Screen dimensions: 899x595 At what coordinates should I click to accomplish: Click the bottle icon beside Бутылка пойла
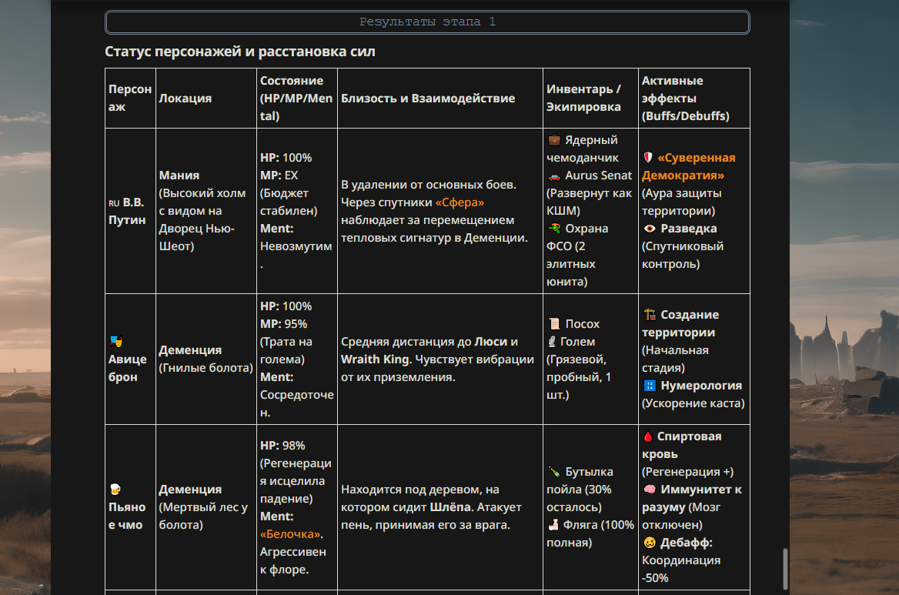pyautogui.click(x=553, y=472)
